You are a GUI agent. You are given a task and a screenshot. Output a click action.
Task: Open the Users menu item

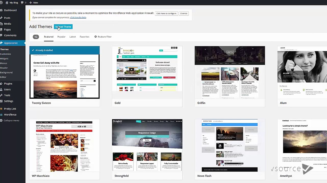(x=7, y=89)
